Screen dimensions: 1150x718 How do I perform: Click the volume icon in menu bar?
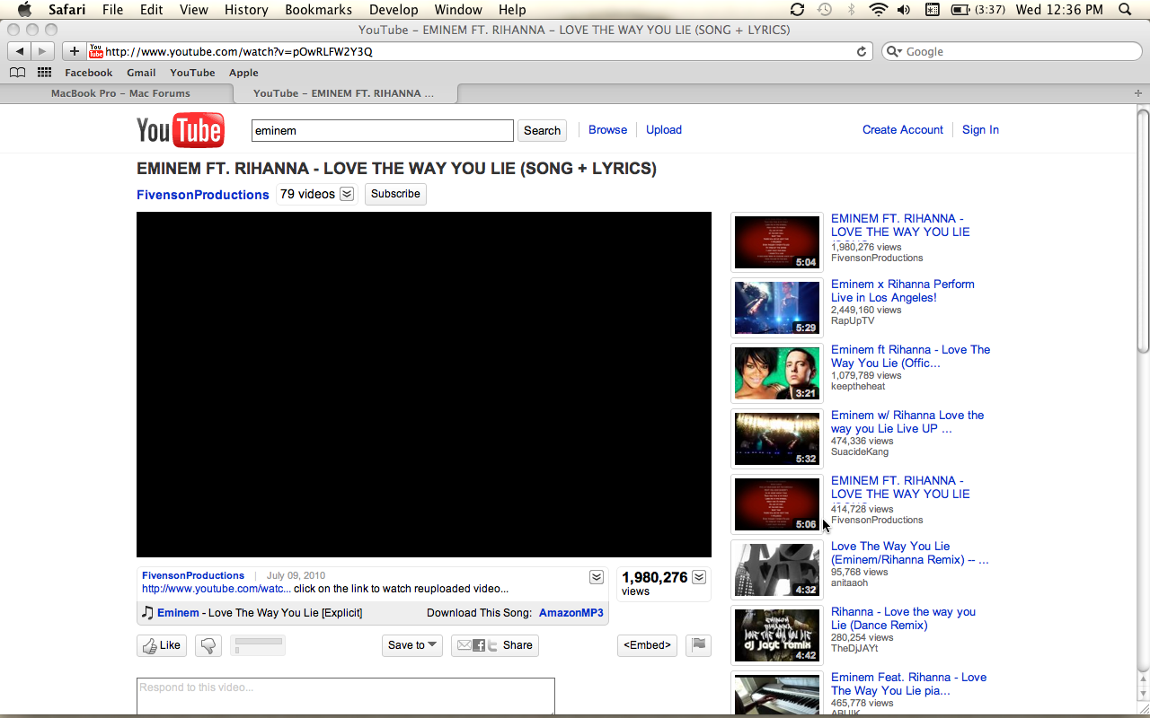[903, 10]
